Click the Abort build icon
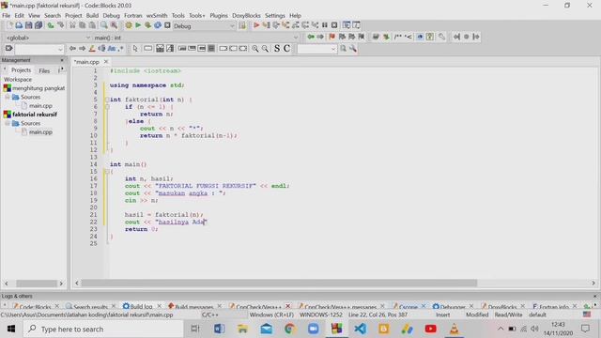Viewport: 601px width, 338px height. tap(167, 25)
